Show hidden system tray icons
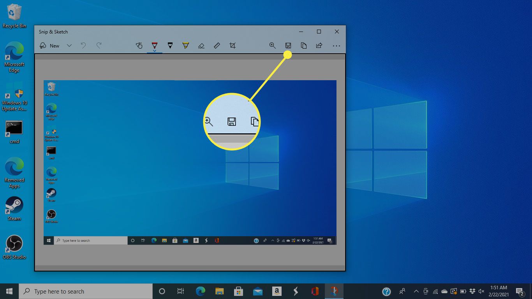Viewport: 532px width, 299px height. pos(416,291)
